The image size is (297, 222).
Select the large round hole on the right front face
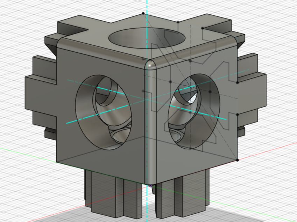coord(194,111)
